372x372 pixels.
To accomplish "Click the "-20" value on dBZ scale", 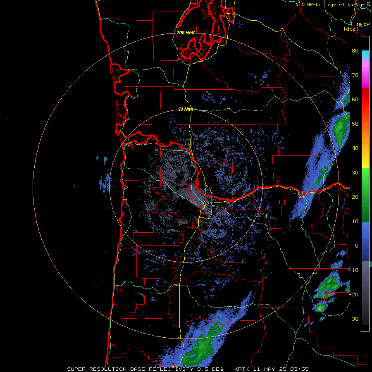I will (x=353, y=295).
